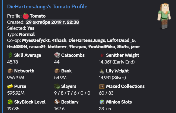The image size is (176, 113).
Task: Click the Skill Average sapling icon
Action: tap(10, 55)
